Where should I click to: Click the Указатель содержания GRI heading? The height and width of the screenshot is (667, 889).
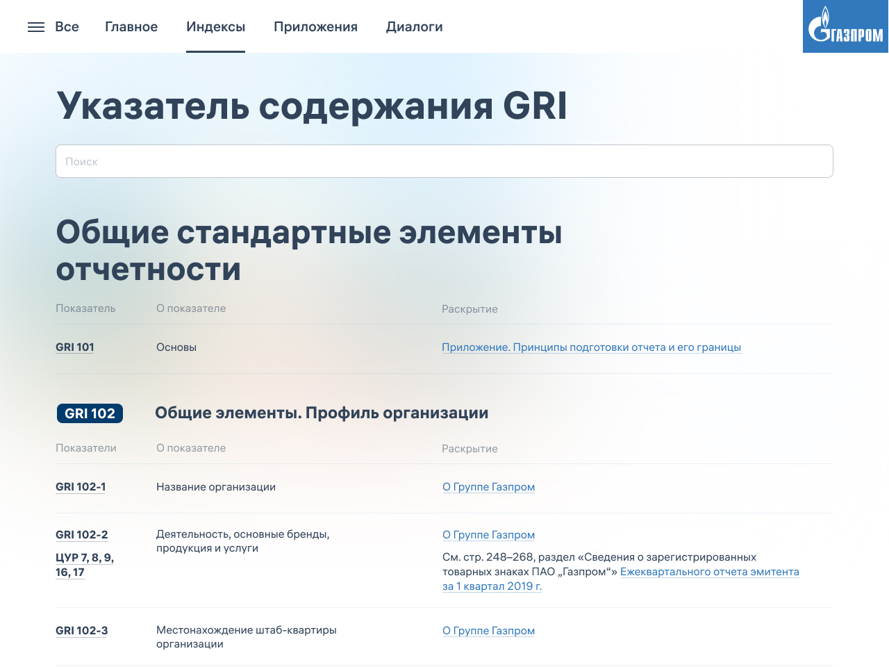pyautogui.click(x=311, y=106)
